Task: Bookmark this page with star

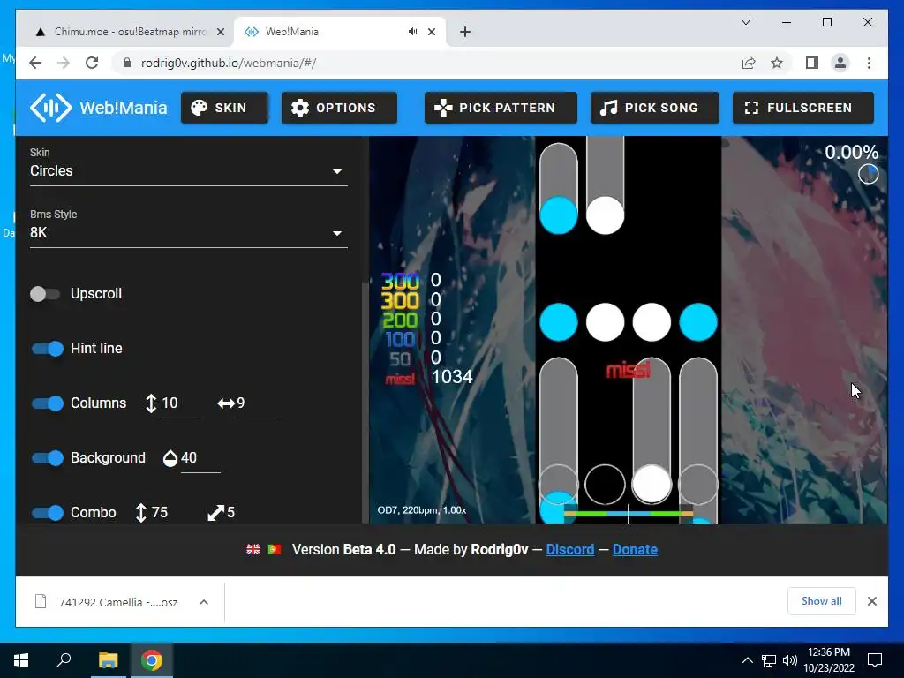Action: 777,63
